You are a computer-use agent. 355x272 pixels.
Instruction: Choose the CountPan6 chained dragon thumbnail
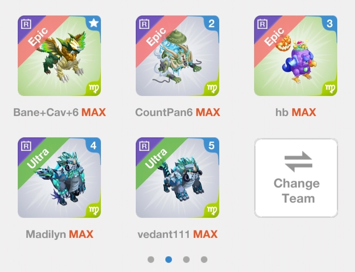point(177,56)
